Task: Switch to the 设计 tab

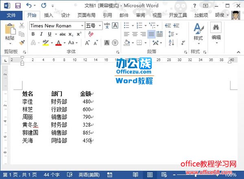Action: tap(65, 15)
